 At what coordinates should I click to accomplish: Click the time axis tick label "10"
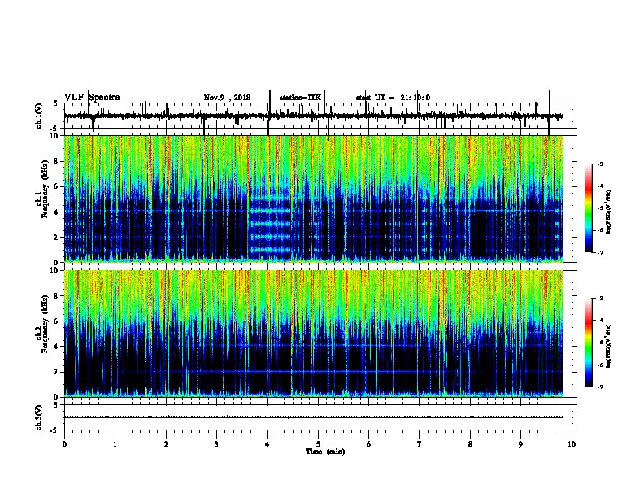point(572,444)
